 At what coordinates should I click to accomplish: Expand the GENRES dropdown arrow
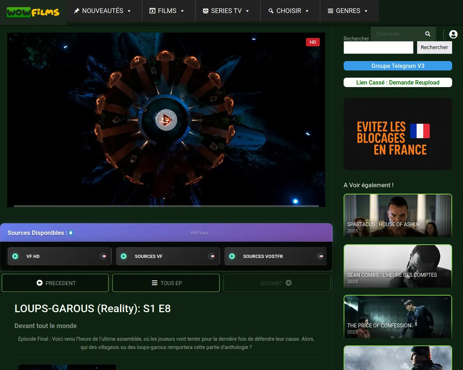click(x=366, y=11)
